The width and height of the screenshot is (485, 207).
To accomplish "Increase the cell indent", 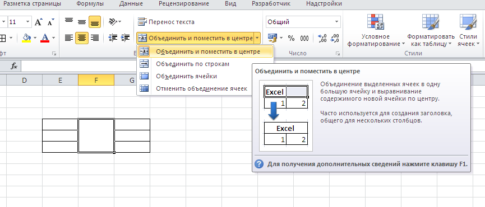I will pos(125,38).
